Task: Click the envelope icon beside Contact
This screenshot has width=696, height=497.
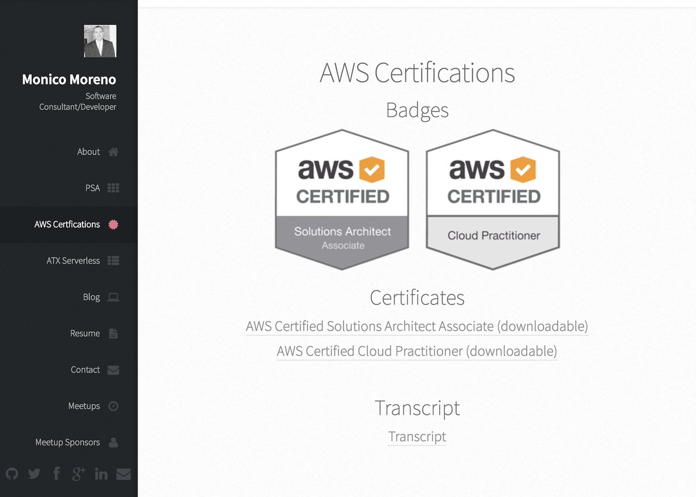Action: (114, 370)
